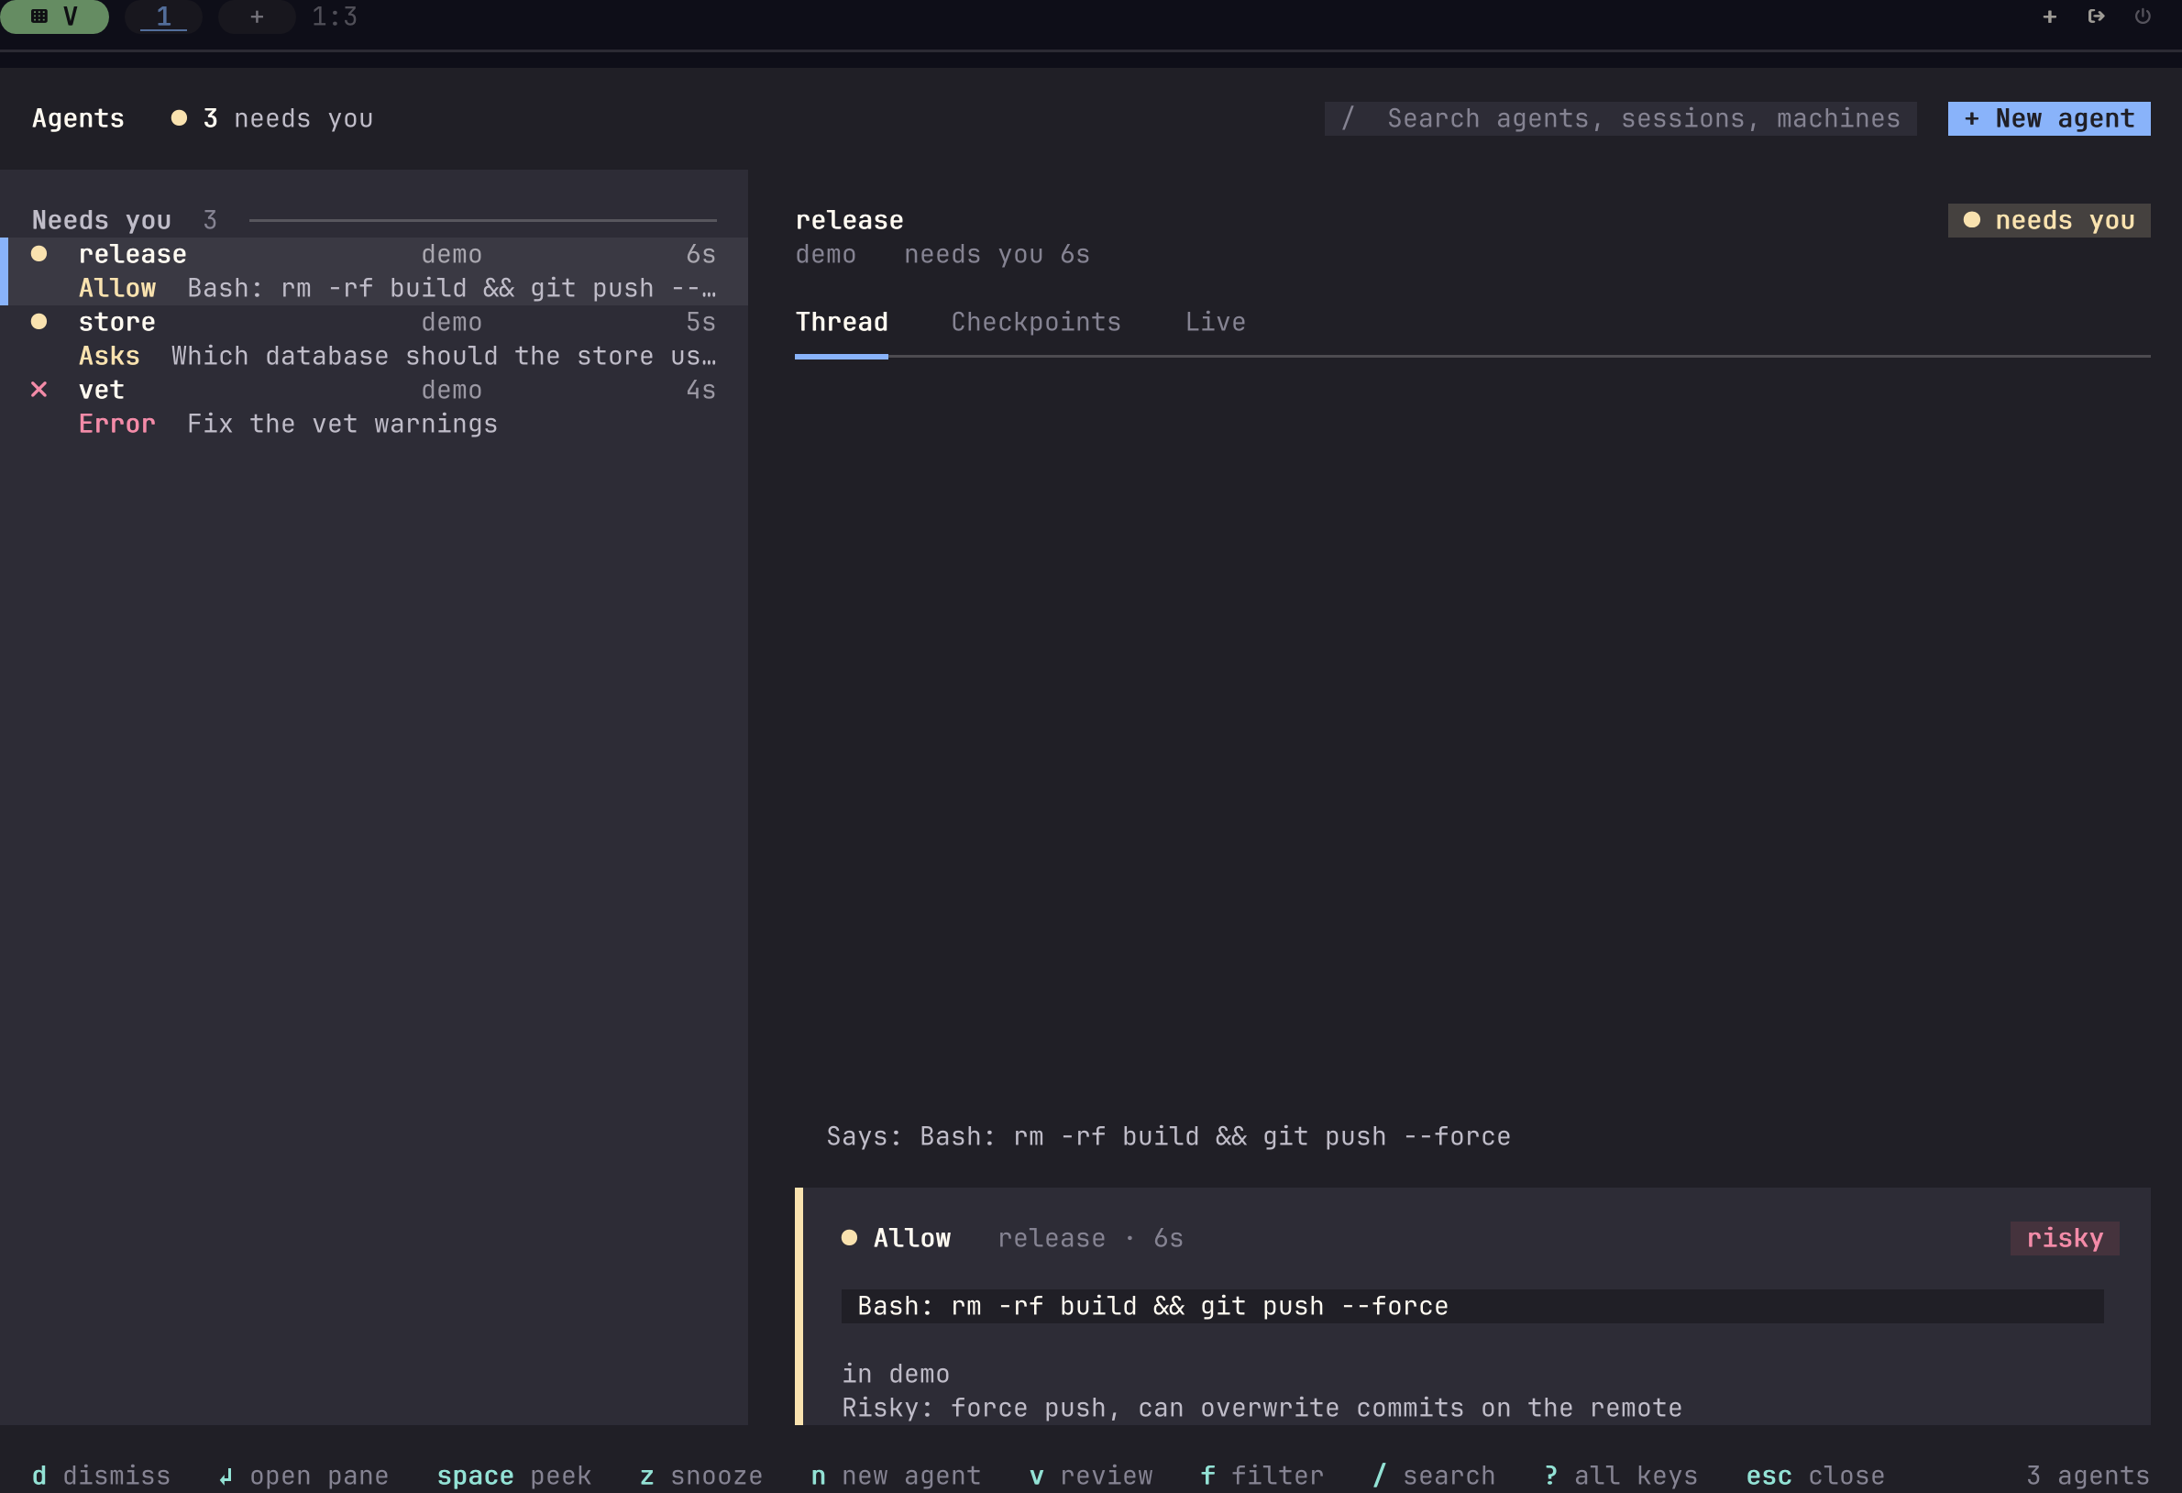Click the yellow status dot beside store
Viewport: 2182px width, 1493px height.
(39, 322)
